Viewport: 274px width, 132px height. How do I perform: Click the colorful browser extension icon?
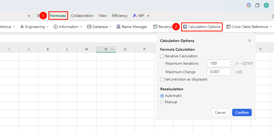249,5
